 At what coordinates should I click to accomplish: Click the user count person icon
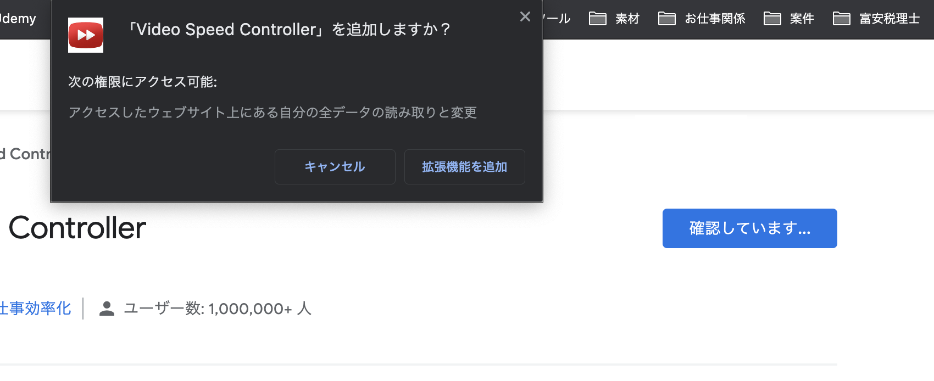107,309
